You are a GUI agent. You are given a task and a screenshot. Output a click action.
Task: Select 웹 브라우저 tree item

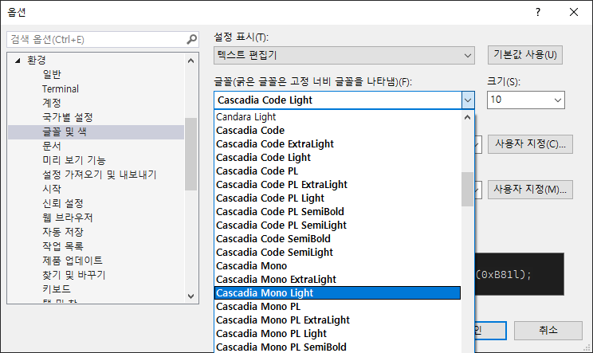(67, 218)
